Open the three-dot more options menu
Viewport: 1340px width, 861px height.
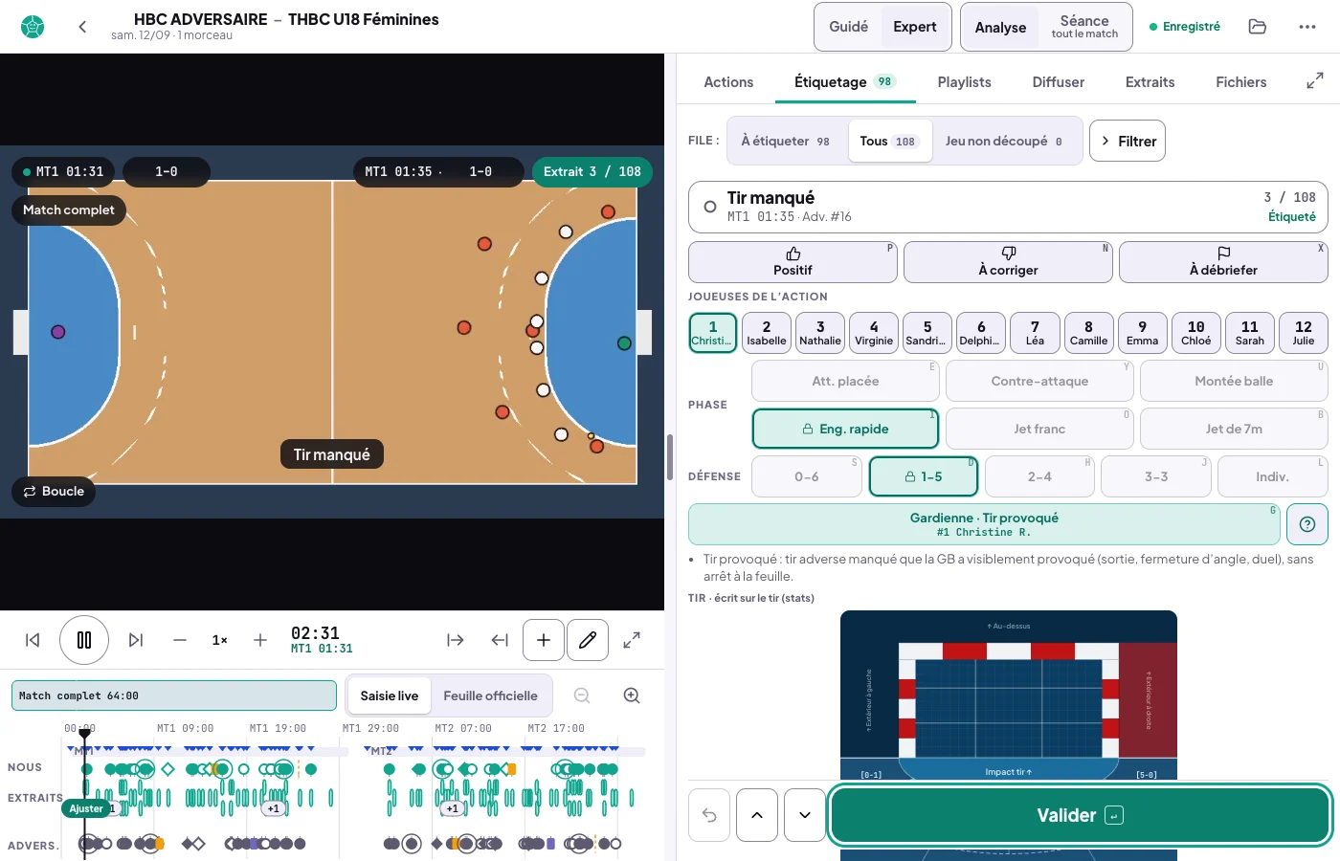pos(1307,27)
